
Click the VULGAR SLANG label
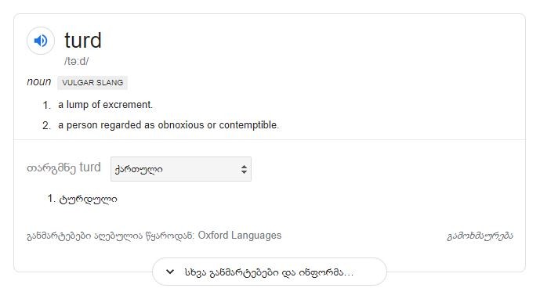[x=92, y=83]
